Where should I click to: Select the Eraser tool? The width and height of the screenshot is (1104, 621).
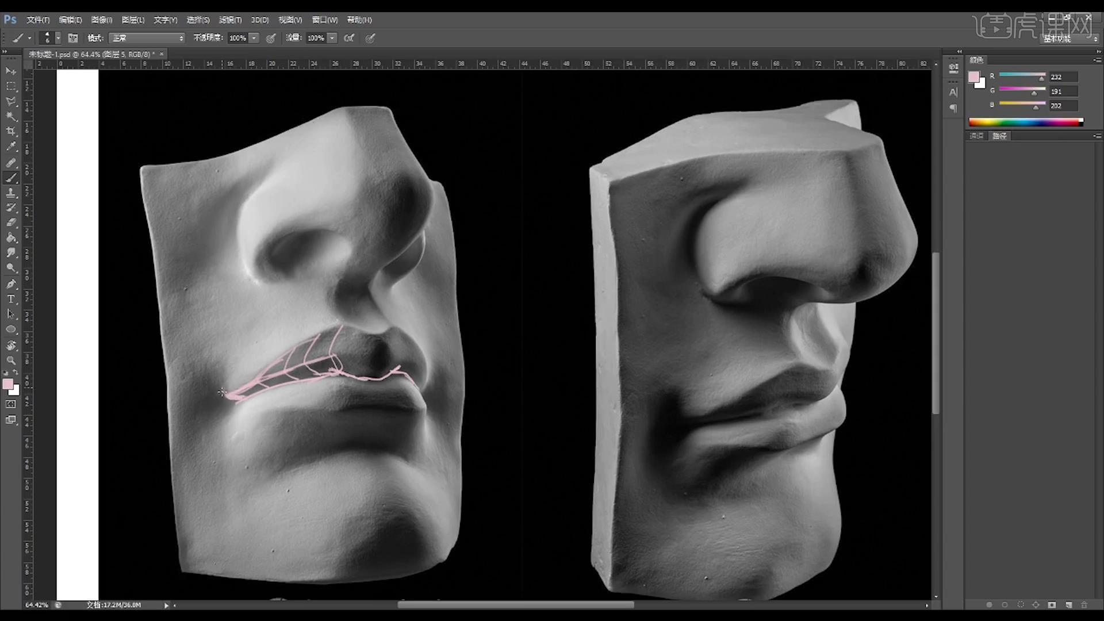pyautogui.click(x=11, y=223)
